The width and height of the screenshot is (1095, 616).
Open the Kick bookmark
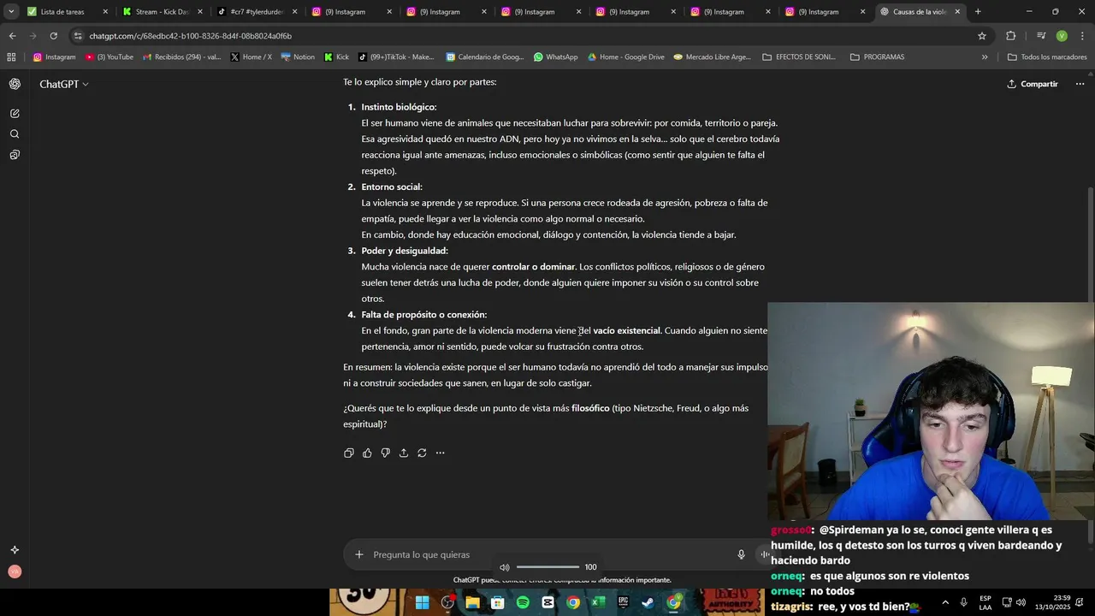click(x=336, y=57)
